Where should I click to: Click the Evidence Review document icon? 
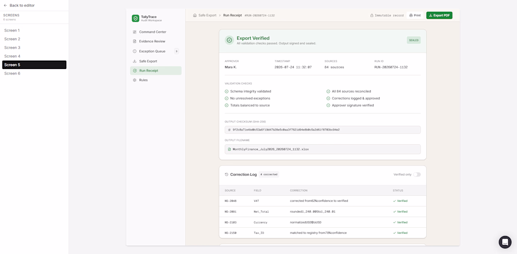click(134, 41)
